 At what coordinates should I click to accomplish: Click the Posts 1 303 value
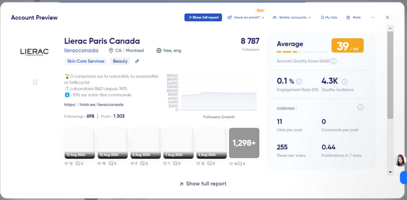click(x=119, y=116)
